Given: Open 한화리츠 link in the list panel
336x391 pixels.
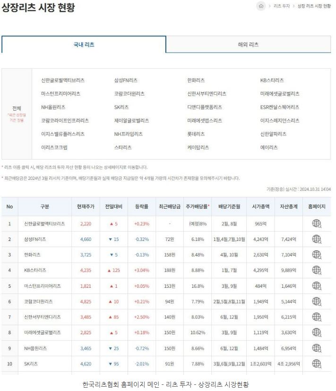Looking at the screenshot, I should (196, 80).
